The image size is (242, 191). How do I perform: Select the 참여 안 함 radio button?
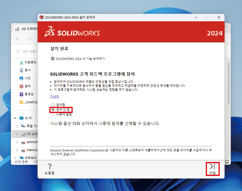(x=53, y=109)
